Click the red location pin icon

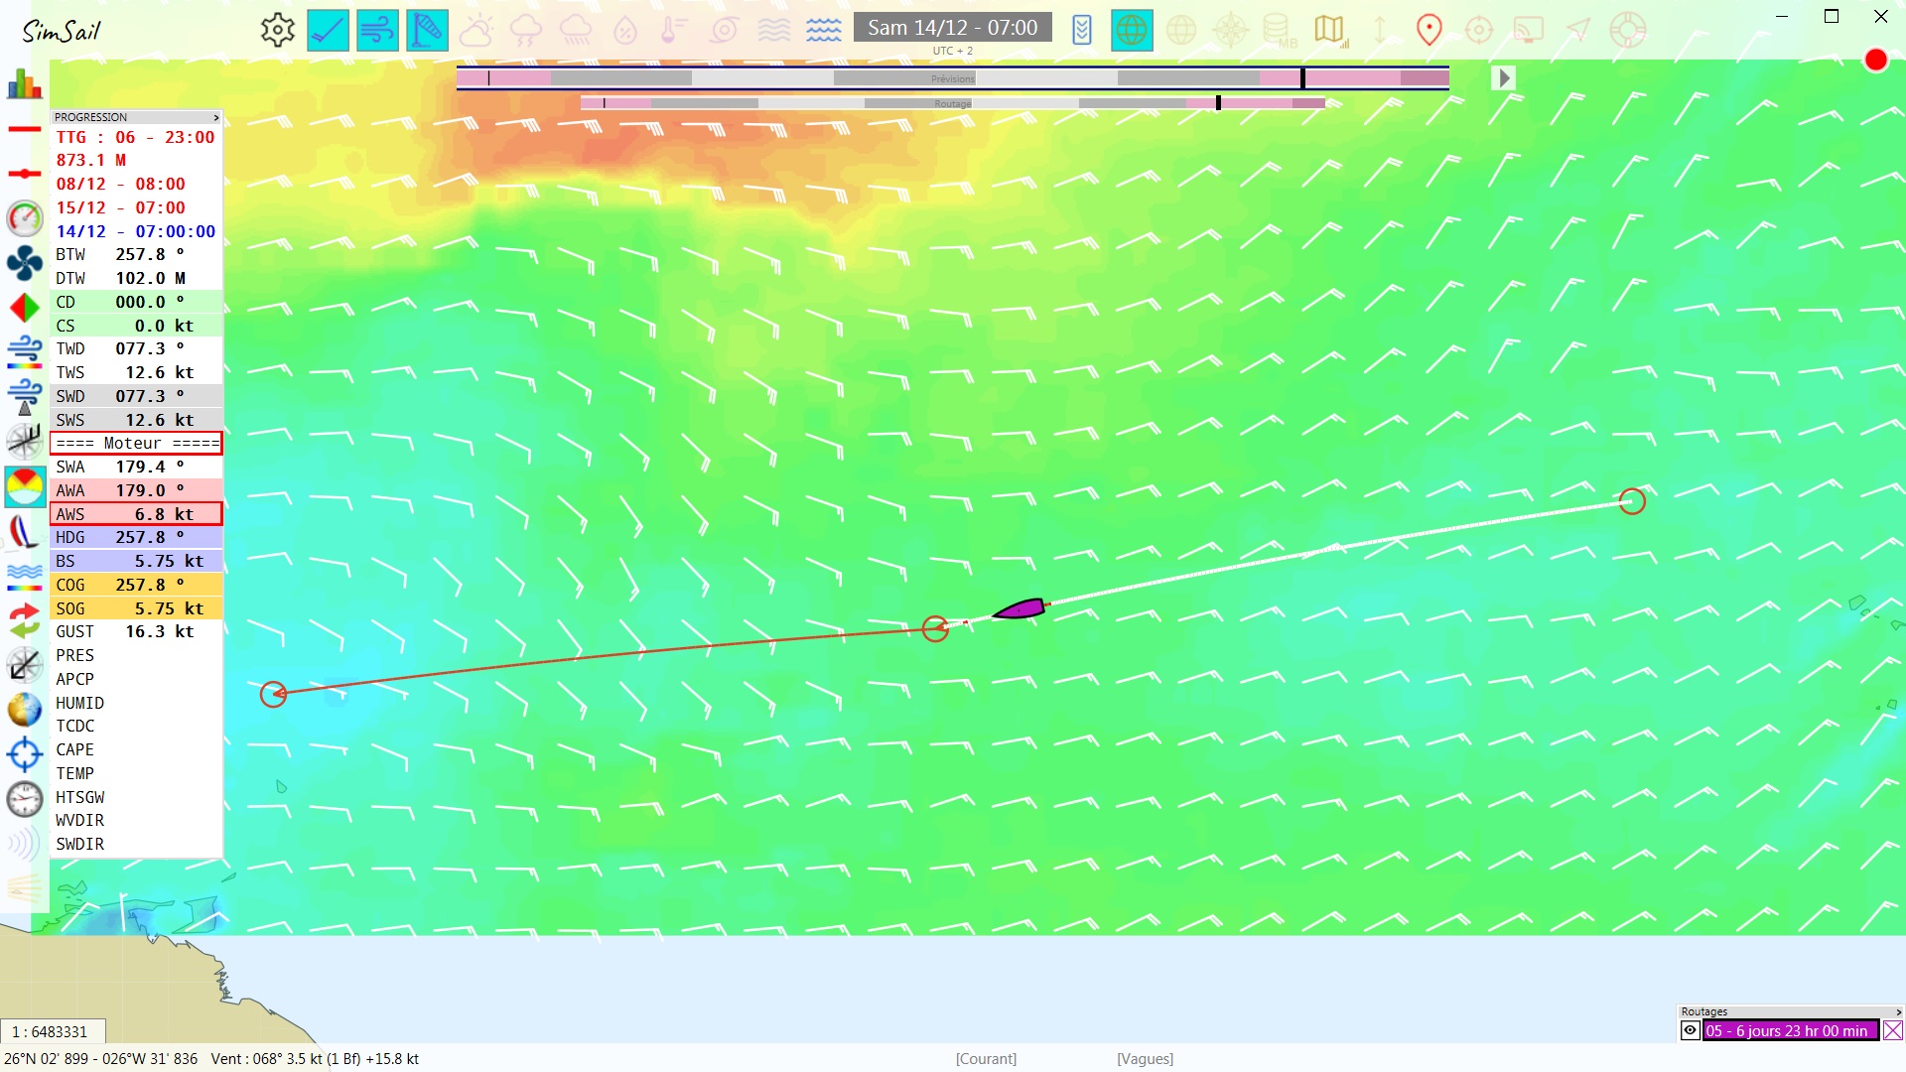click(1429, 30)
